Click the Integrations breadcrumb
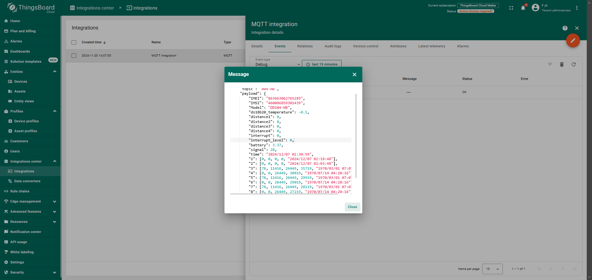Screen dimensions: 592x280 click(142, 8)
